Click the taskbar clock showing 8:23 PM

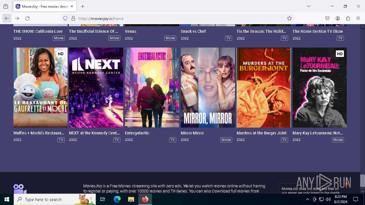click(x=341, y=199)
